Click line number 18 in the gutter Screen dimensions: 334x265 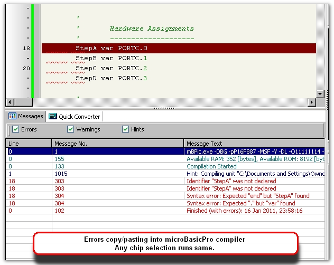click(x=26, y=48)
